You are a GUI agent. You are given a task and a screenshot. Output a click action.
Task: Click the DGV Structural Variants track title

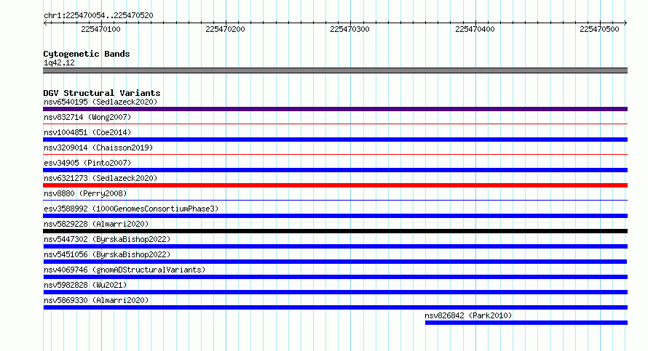pos(102,93)
